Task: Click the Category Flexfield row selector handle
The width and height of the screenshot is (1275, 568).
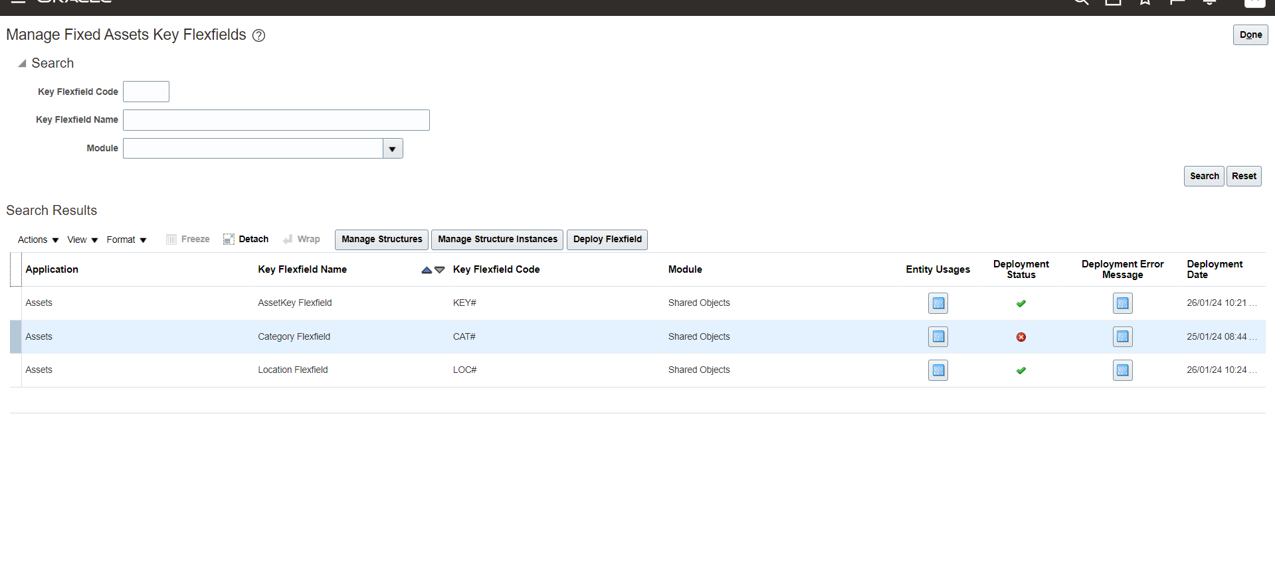Action: (x=15, y=337)
